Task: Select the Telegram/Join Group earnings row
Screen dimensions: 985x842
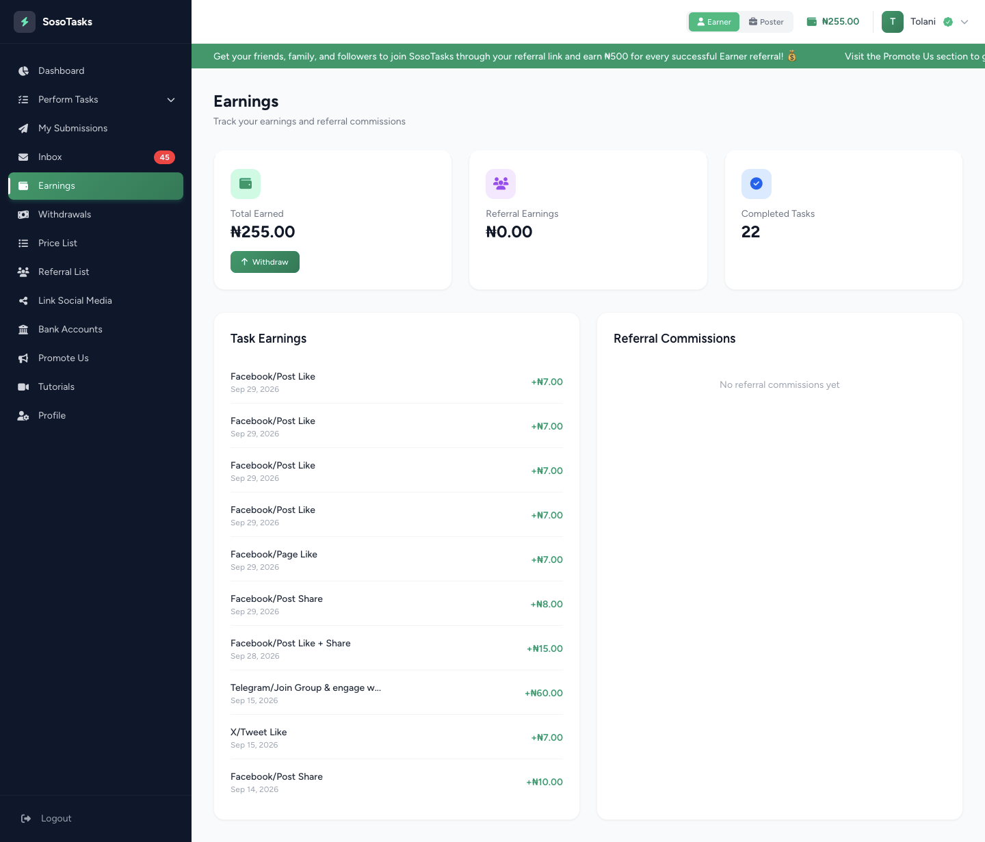Action: click(397, 693)
